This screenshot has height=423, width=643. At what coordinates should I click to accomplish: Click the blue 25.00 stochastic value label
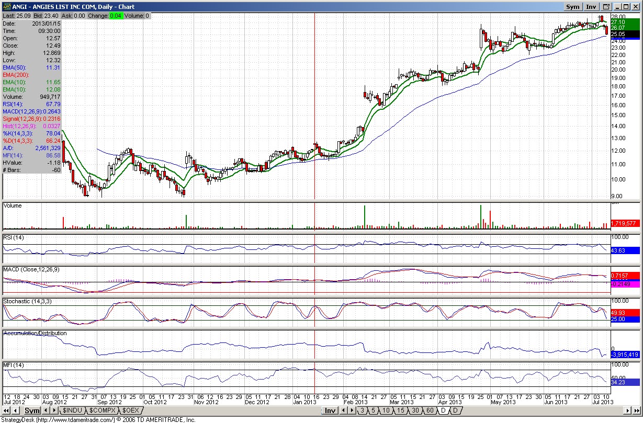pos(625,319)
